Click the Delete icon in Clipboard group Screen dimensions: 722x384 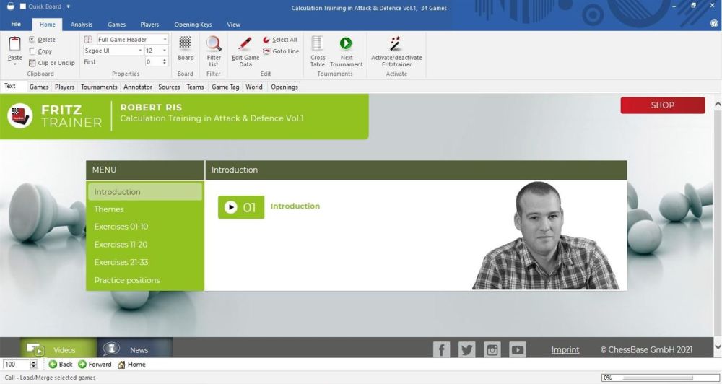[x=32, y=40]
